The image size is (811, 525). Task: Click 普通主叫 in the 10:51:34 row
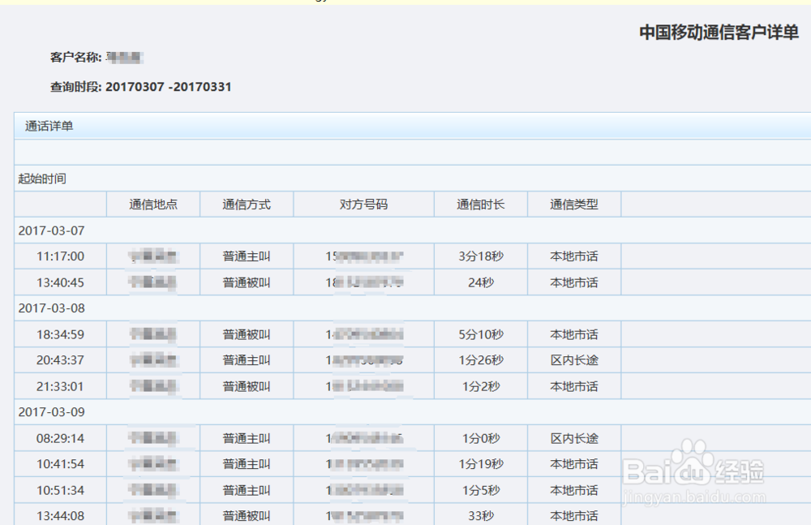(247, 490)
